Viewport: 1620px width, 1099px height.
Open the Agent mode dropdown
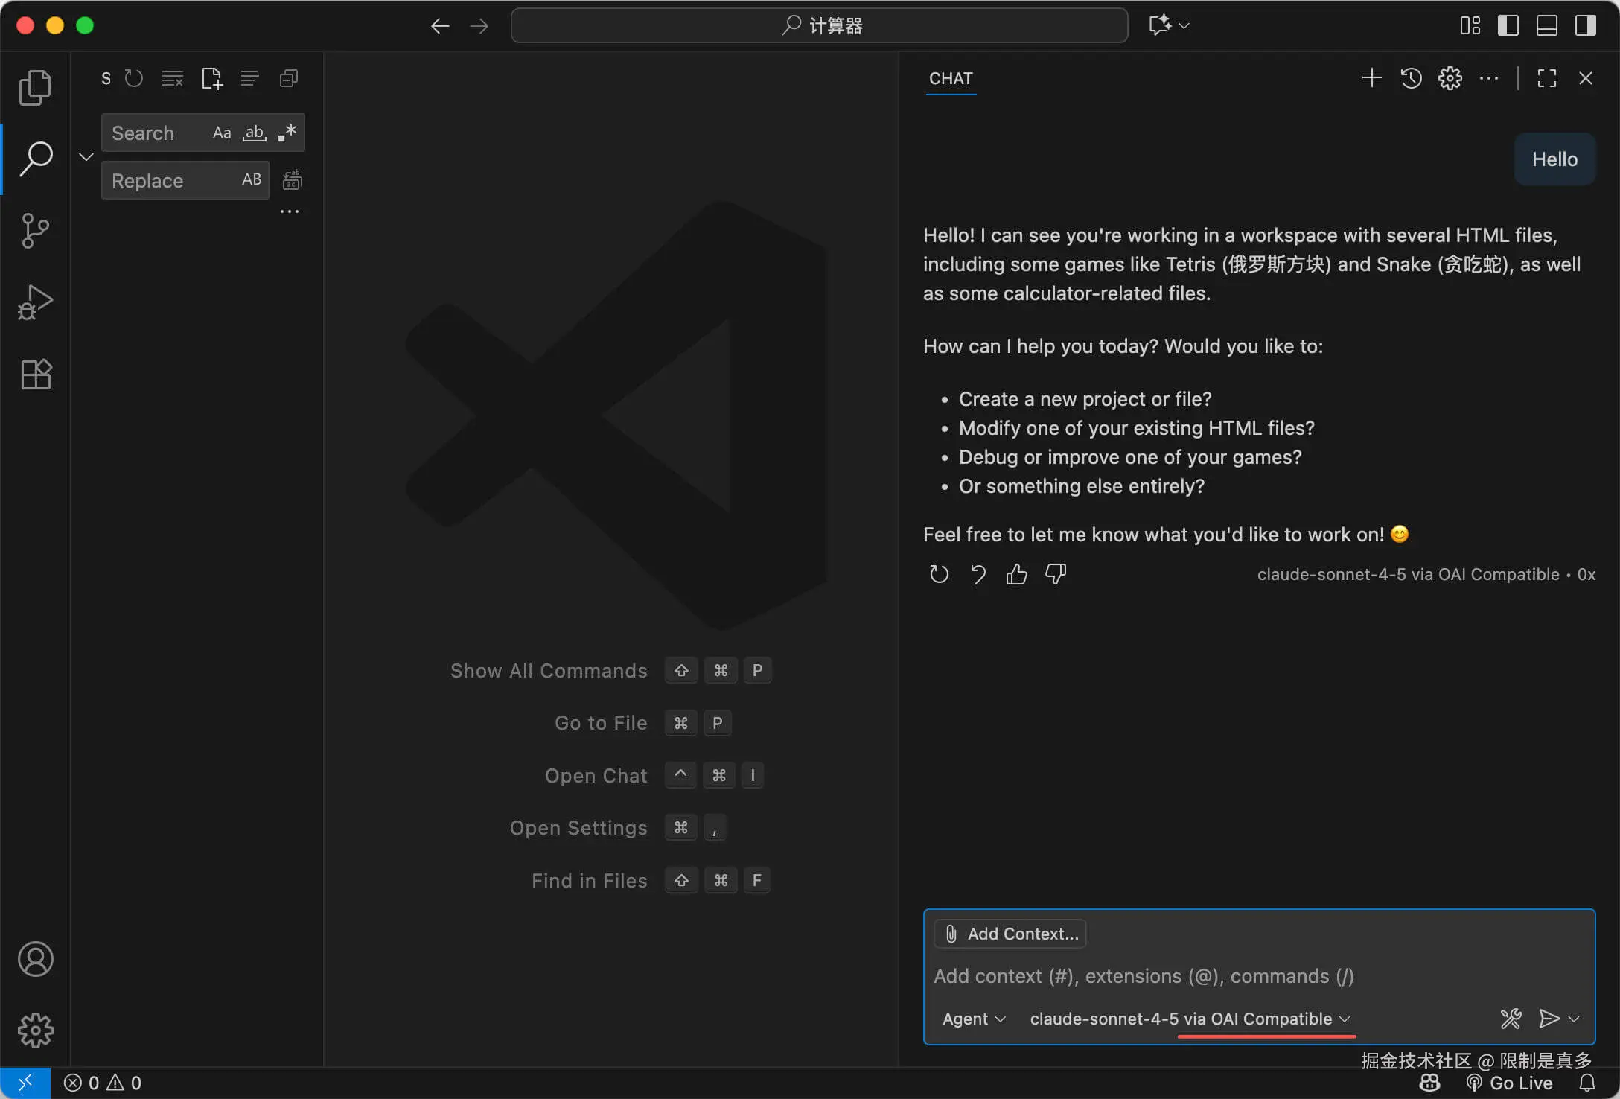[x=973, y=1019]
